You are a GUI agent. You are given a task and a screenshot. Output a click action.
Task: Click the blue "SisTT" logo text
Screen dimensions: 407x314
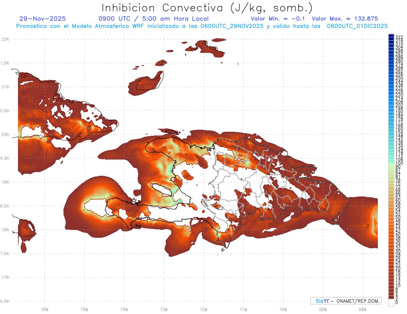322,301
